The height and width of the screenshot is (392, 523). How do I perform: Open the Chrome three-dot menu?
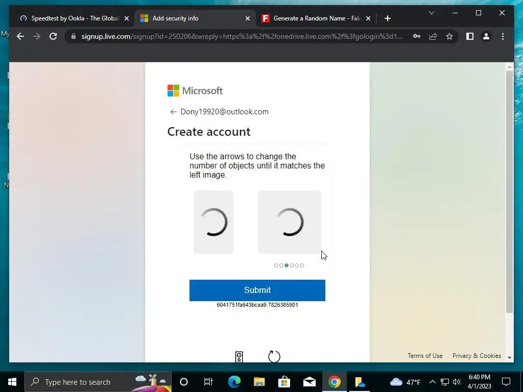click(503, 36)
